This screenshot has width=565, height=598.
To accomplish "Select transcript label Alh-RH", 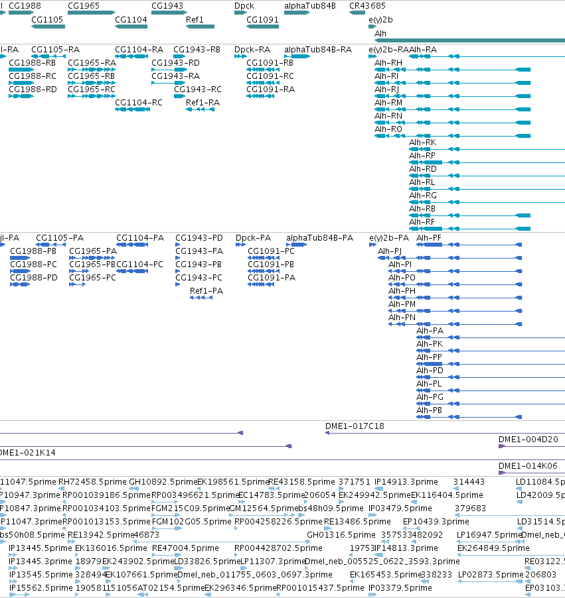I will [388, 62].
